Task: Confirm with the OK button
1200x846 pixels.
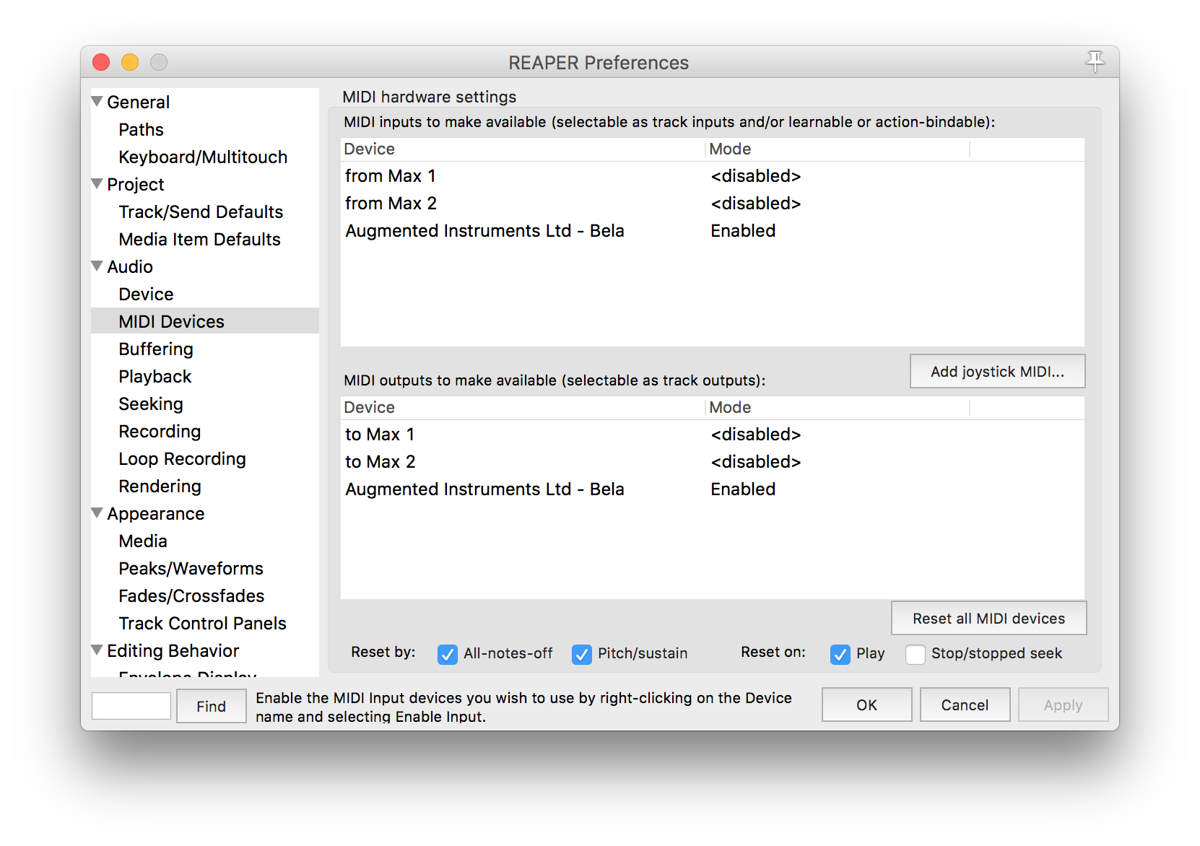Action: tap(866, 705)
